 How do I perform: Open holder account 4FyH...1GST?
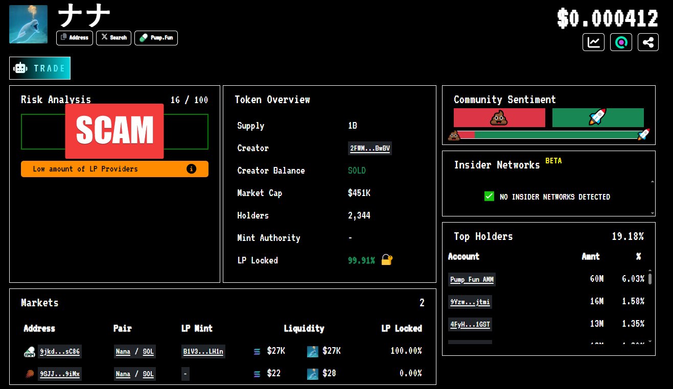pos(470,324)
